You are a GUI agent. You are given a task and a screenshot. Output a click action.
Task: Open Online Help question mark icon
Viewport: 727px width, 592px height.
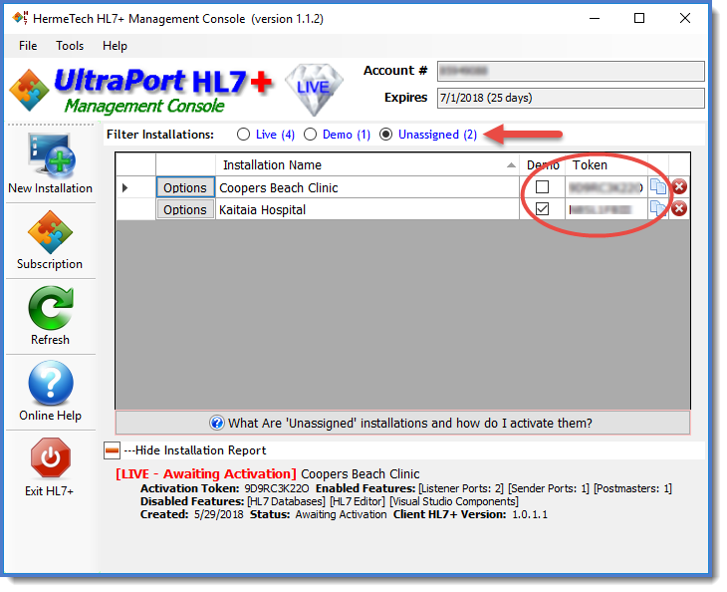51,384
